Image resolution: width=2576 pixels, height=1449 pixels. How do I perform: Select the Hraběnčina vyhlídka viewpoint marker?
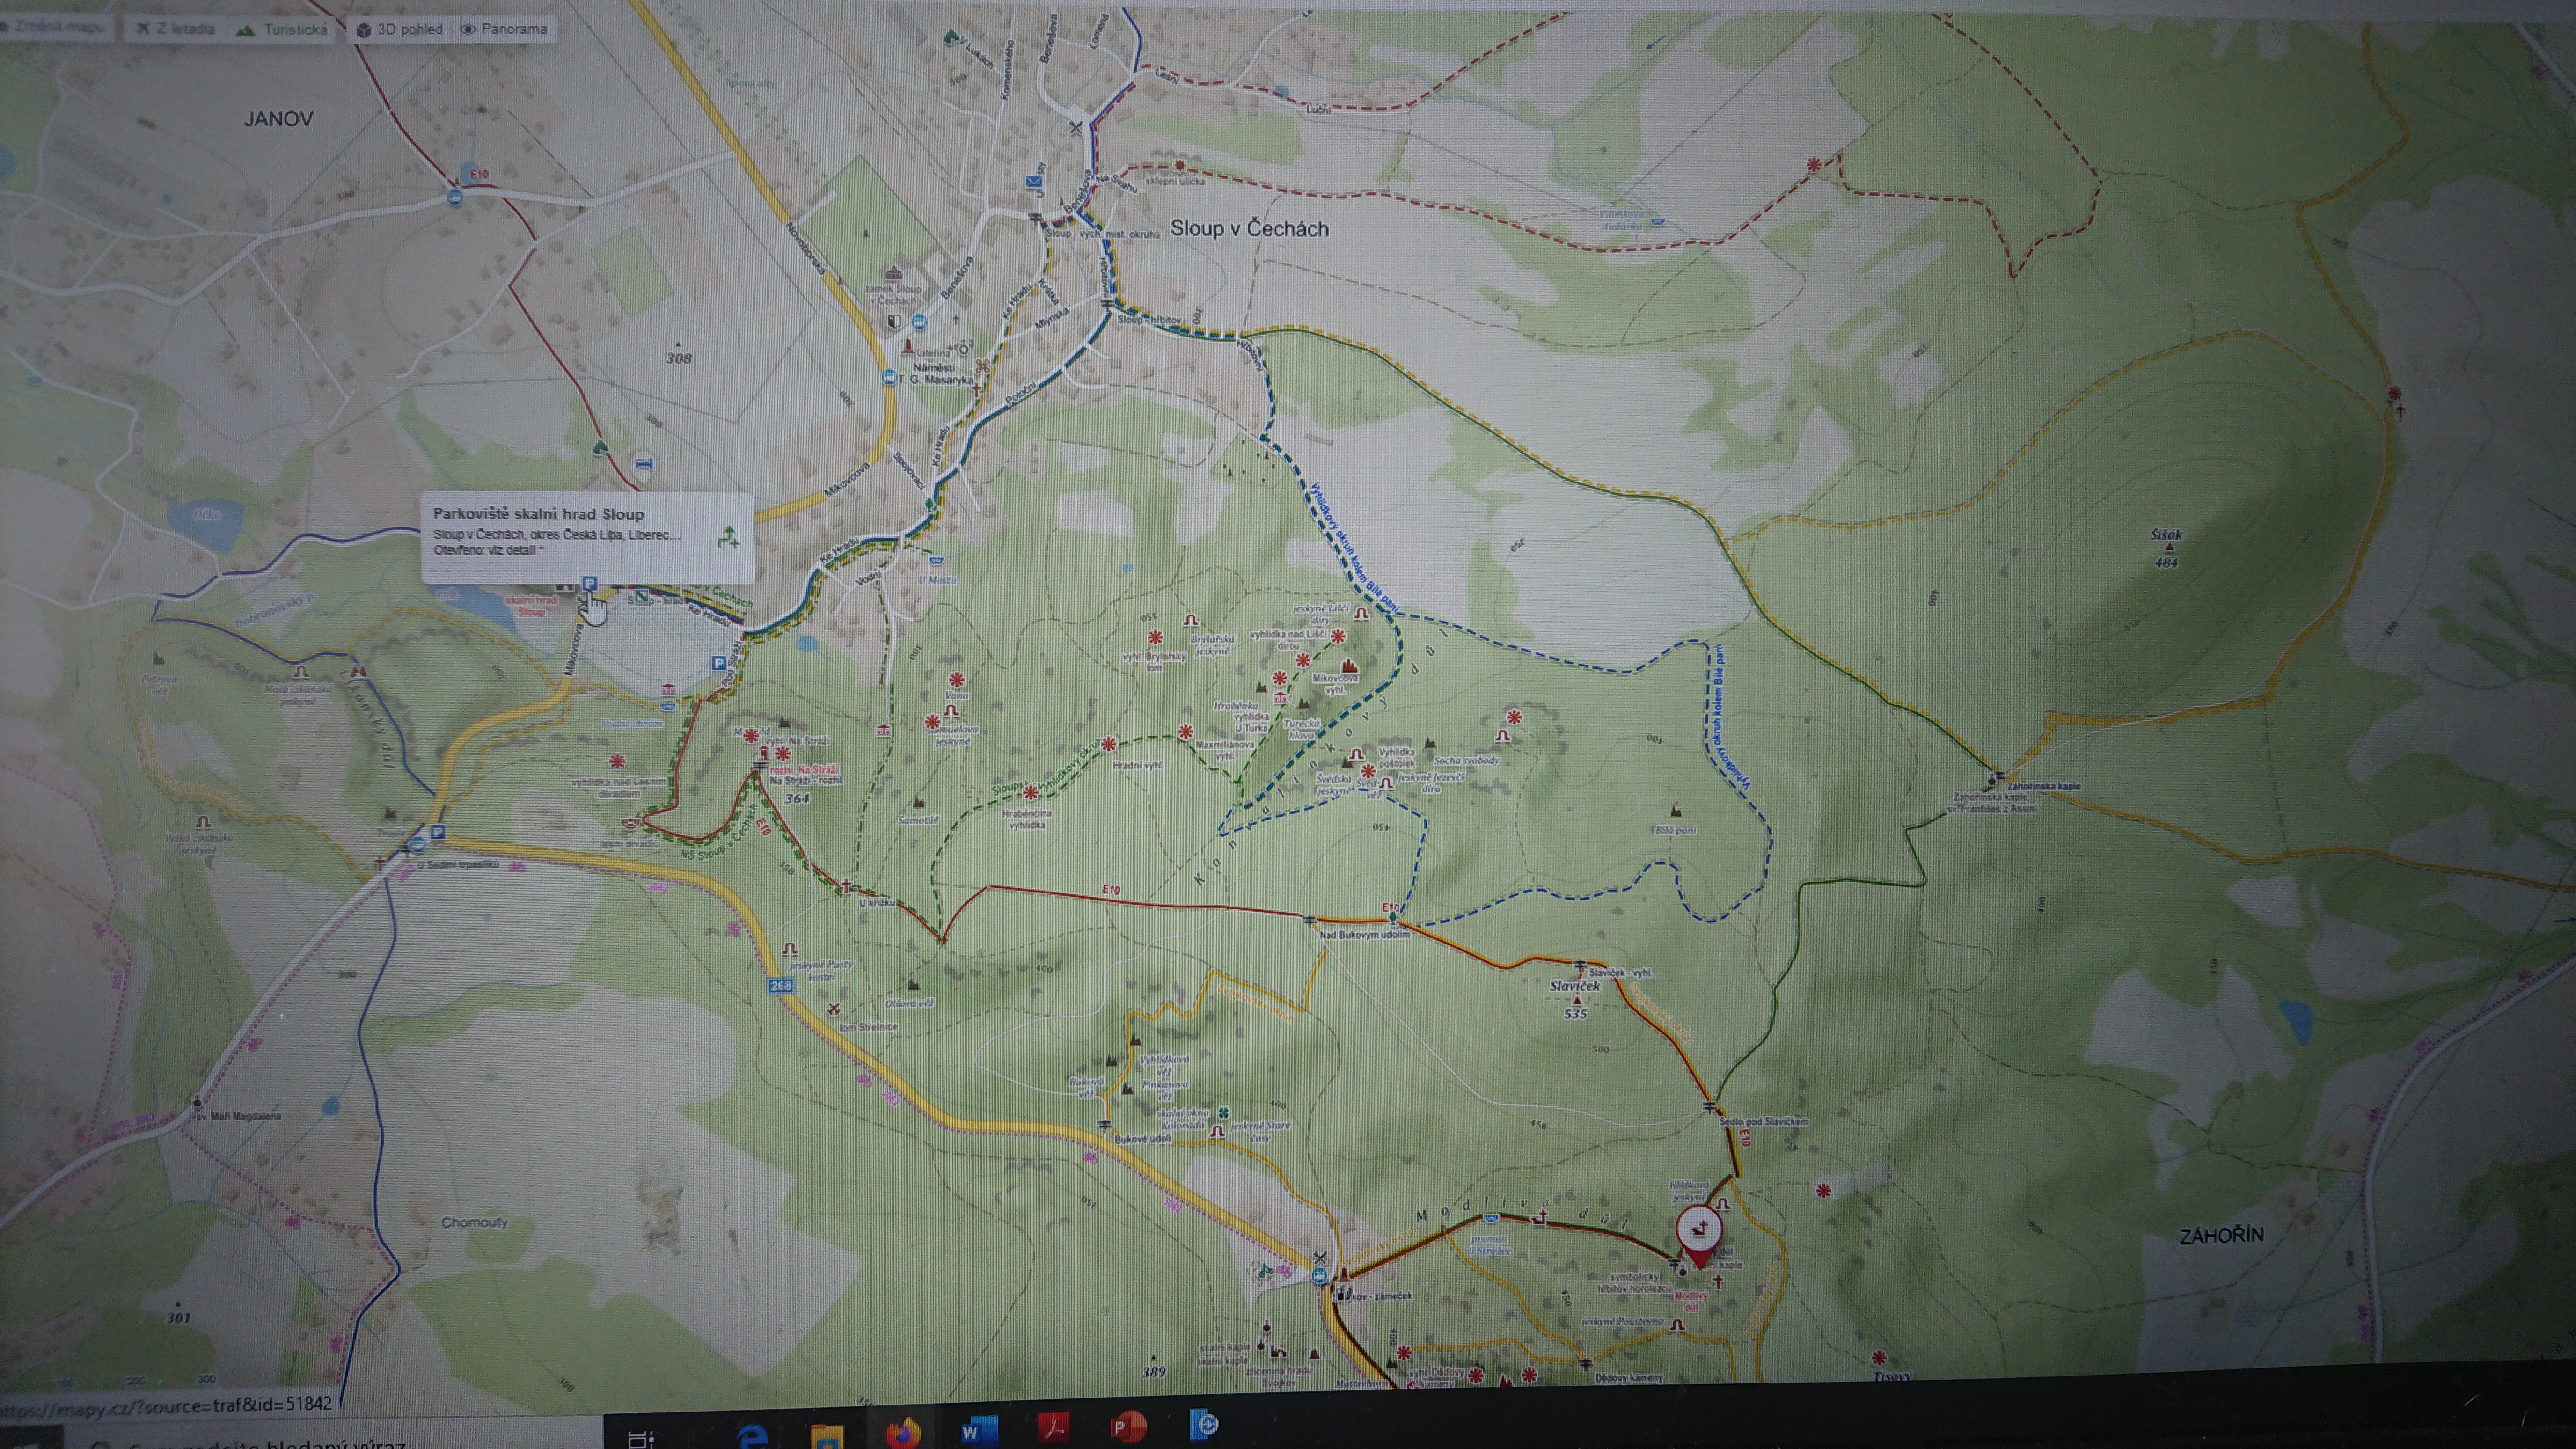tap(1031, 793)
